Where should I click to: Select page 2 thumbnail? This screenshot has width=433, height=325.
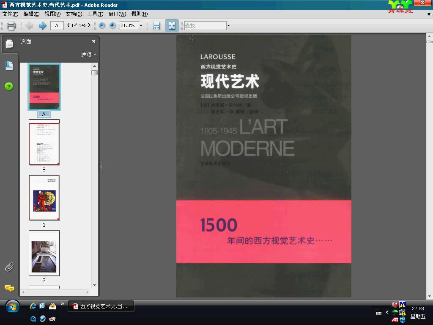click(44, 253)
